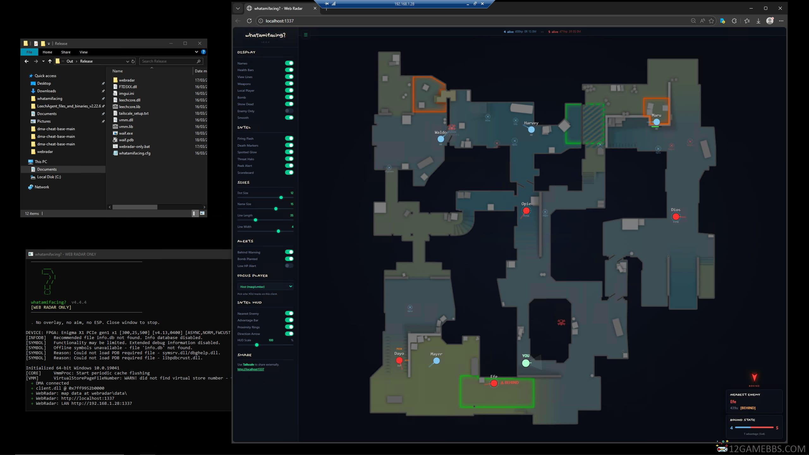Click Explorer help question mark icon
Viewport: 809px width, 455px height.
tap(204, 52)
